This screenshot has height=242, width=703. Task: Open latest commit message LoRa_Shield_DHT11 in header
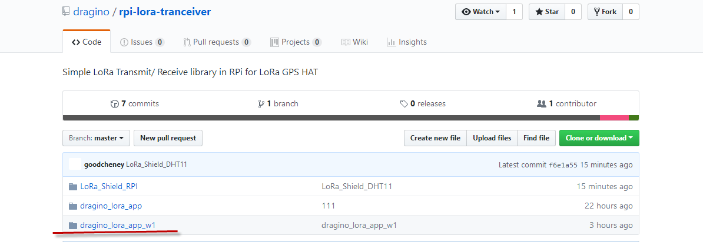(157, 164)
